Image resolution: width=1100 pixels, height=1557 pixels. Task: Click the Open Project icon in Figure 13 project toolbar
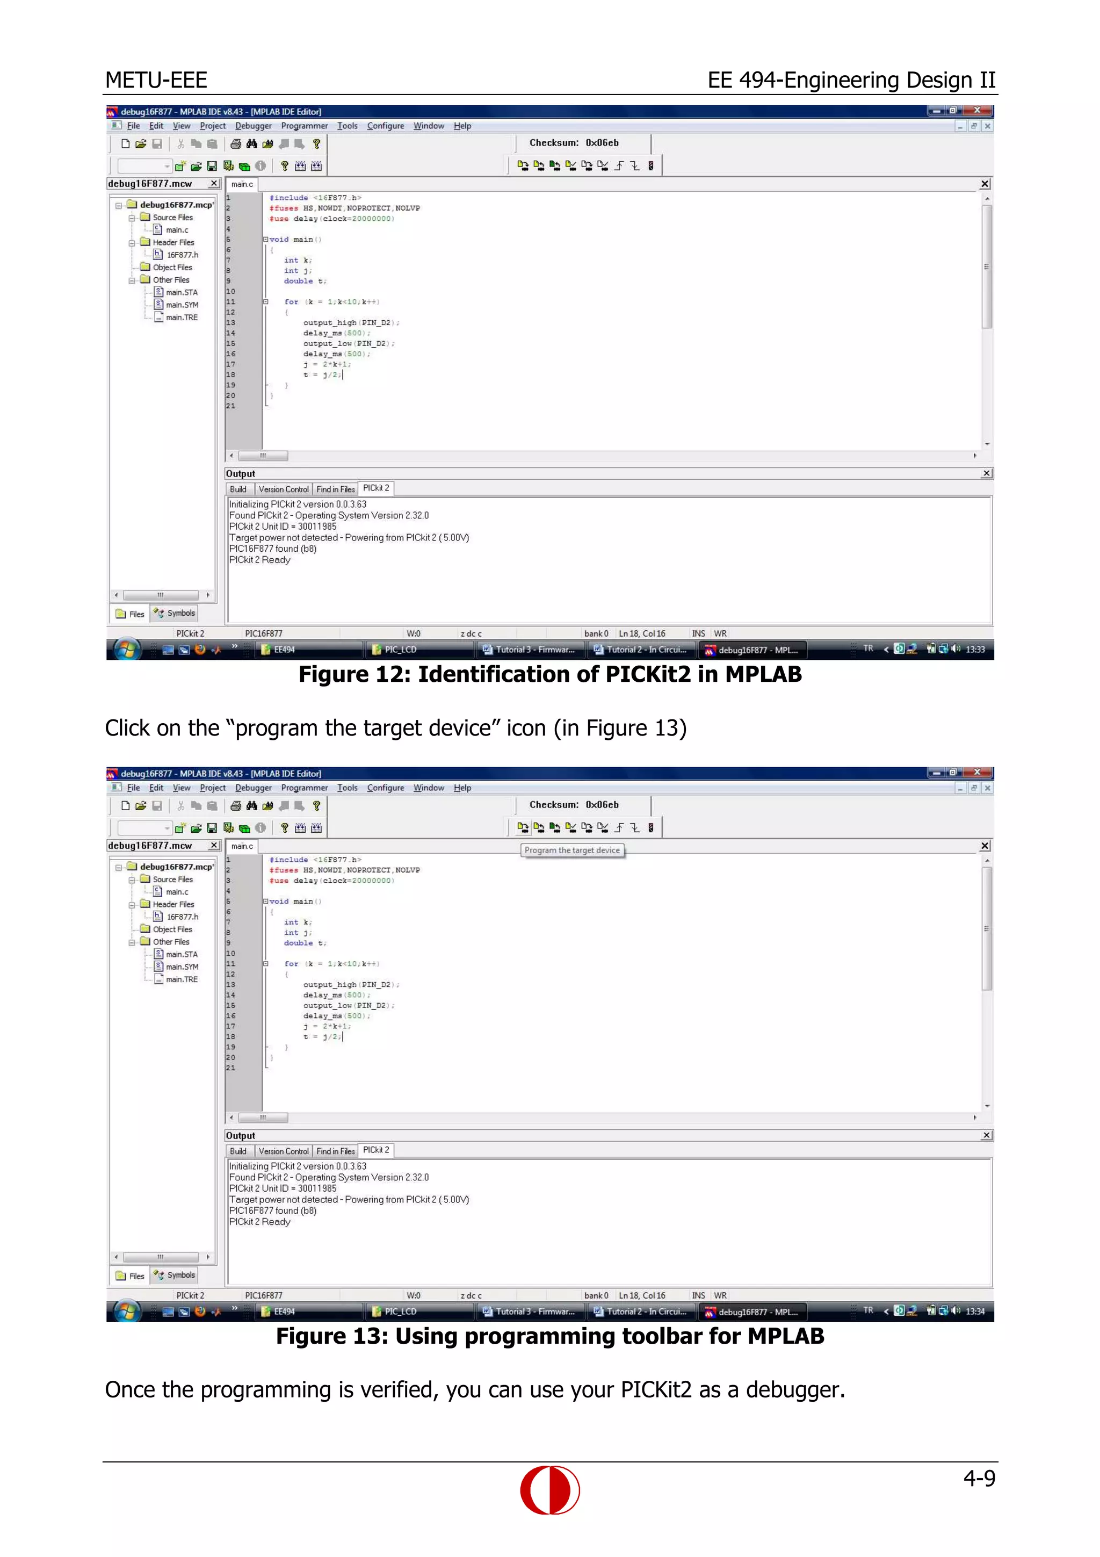pyautogui.click(x=196, y=827)
